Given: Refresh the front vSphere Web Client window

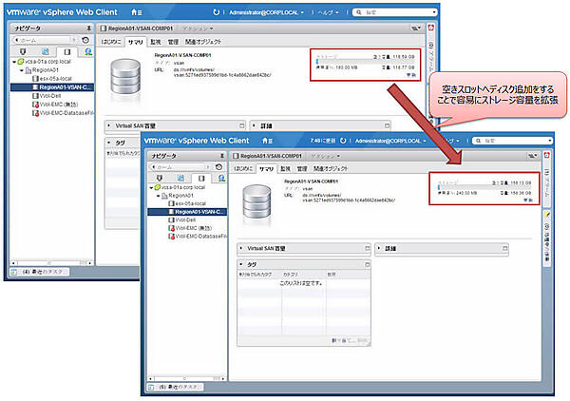Looking at the screenshot, I should click(x=343, y=141).
